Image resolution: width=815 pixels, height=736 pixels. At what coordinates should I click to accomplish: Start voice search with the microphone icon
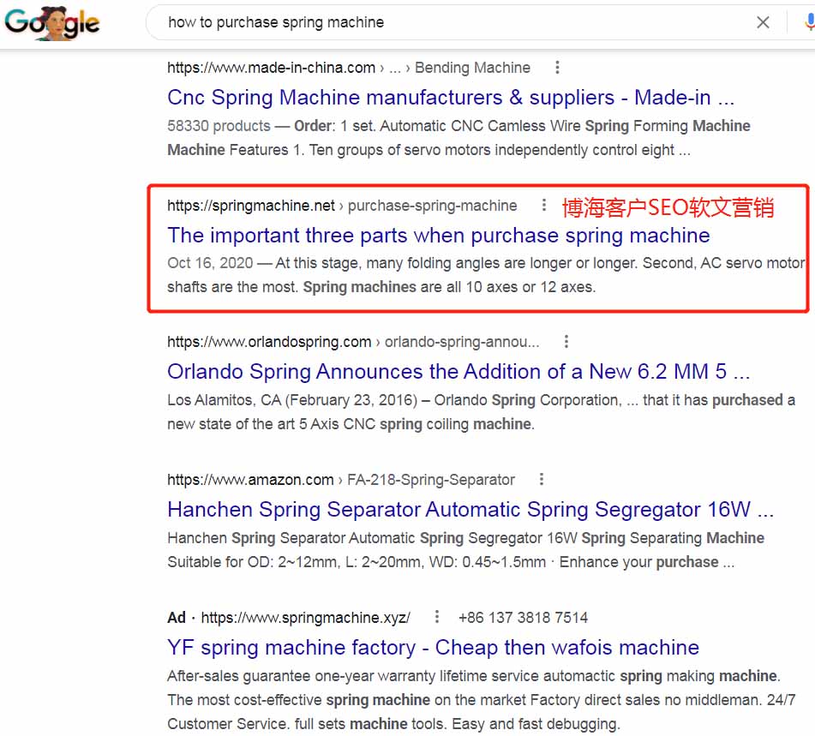[809, 23]
